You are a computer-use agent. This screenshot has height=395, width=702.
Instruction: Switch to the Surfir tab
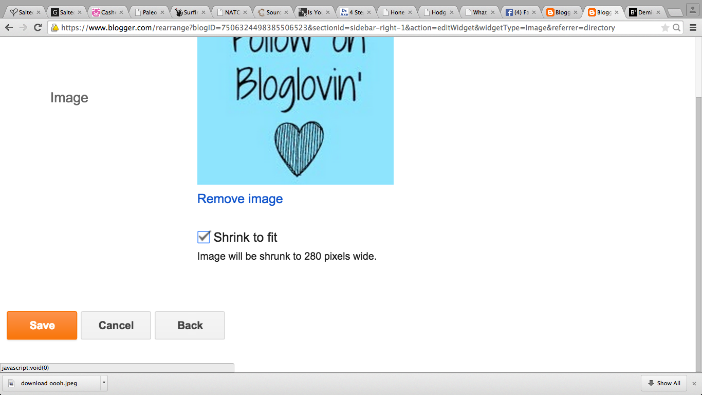click(x=191, y=12)
